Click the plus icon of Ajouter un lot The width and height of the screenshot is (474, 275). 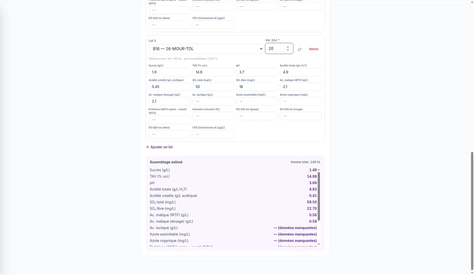click(148, 147)
